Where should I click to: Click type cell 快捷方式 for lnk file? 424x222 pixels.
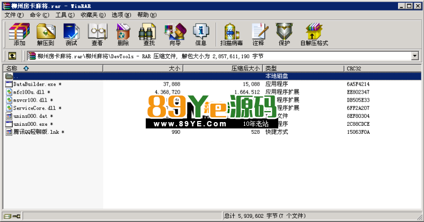click(276, 132)
